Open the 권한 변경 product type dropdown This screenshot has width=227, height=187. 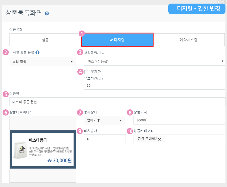(43, 61)
